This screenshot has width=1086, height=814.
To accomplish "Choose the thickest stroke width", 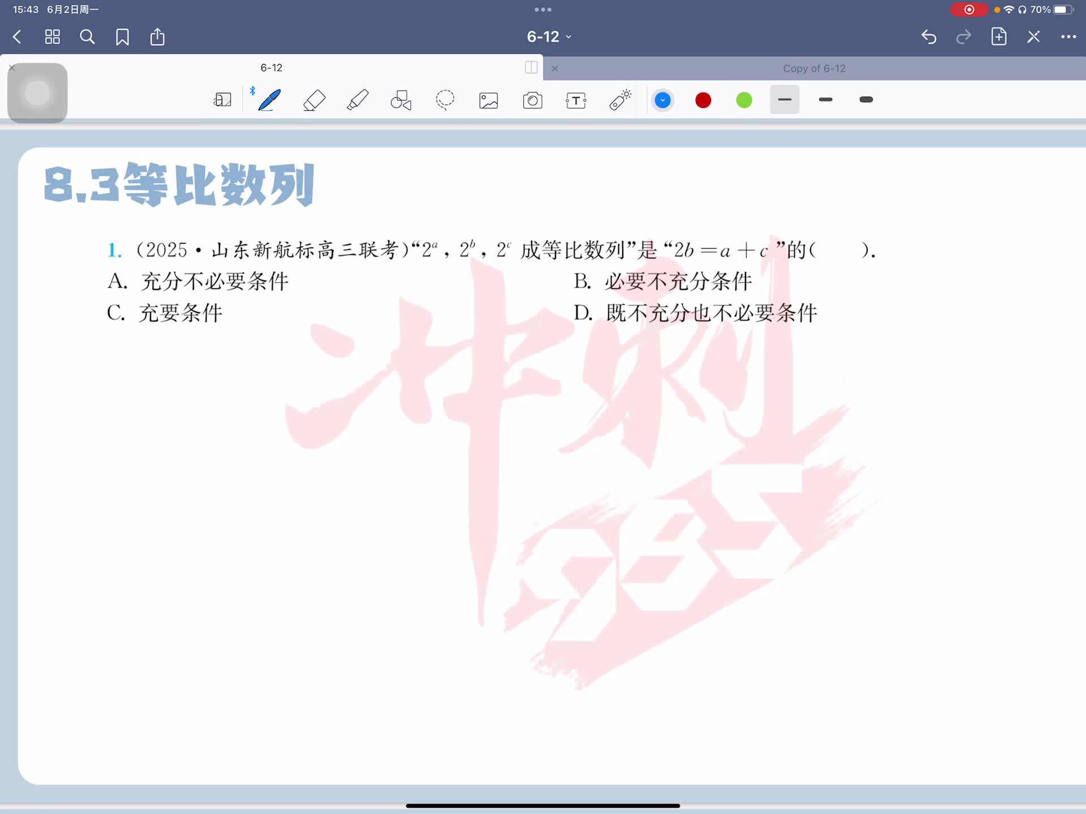I will point(865,99).
